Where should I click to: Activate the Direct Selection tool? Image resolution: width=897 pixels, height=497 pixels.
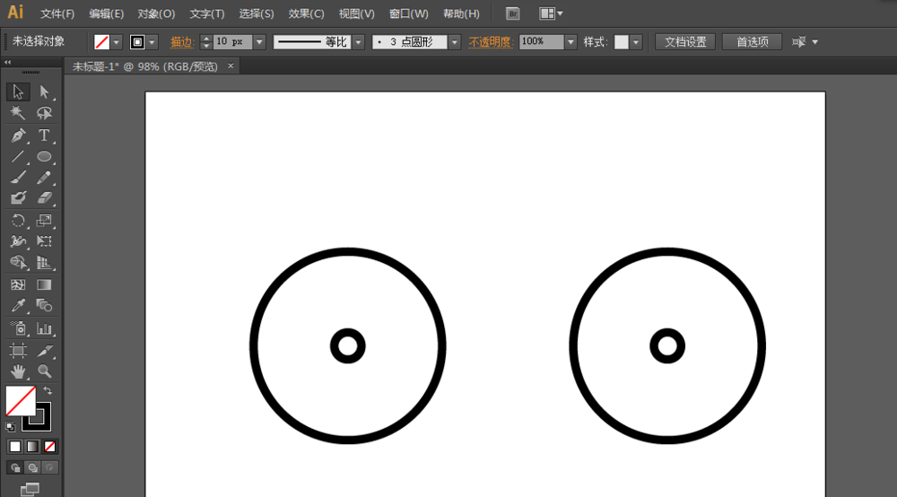click(x=44, y=92)
